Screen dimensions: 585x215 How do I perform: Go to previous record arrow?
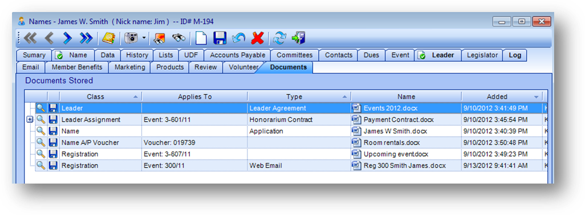49,38
